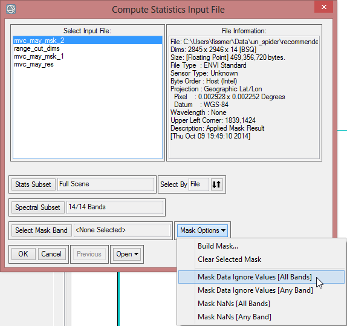Select mvc_may_msk_2 in input file list
This screenshot has width=347, height=326.
tap(88, 41)
